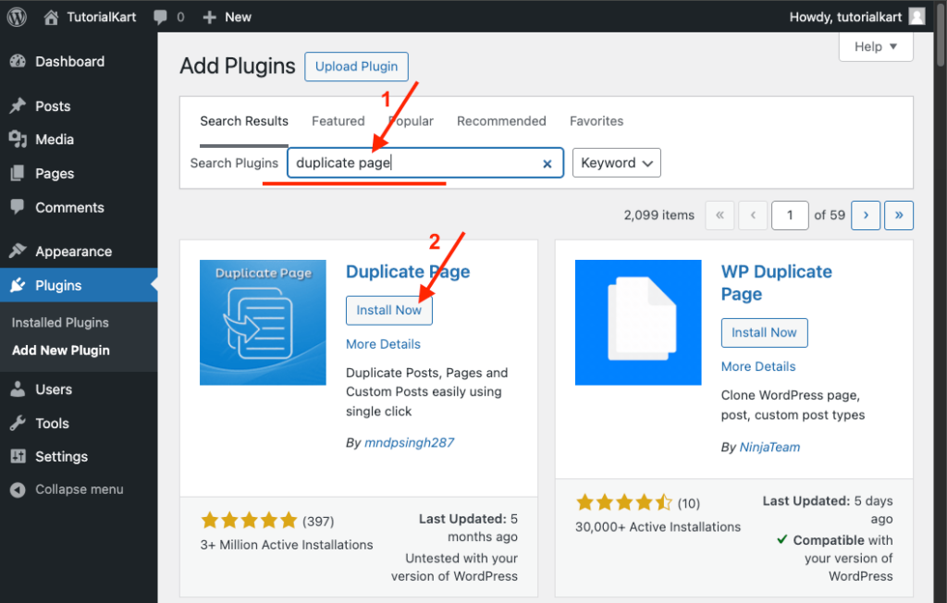Open the Duplicate Page title link
Image resolution: width=947 pixels, height=603 pixels.
coord(408,272)
